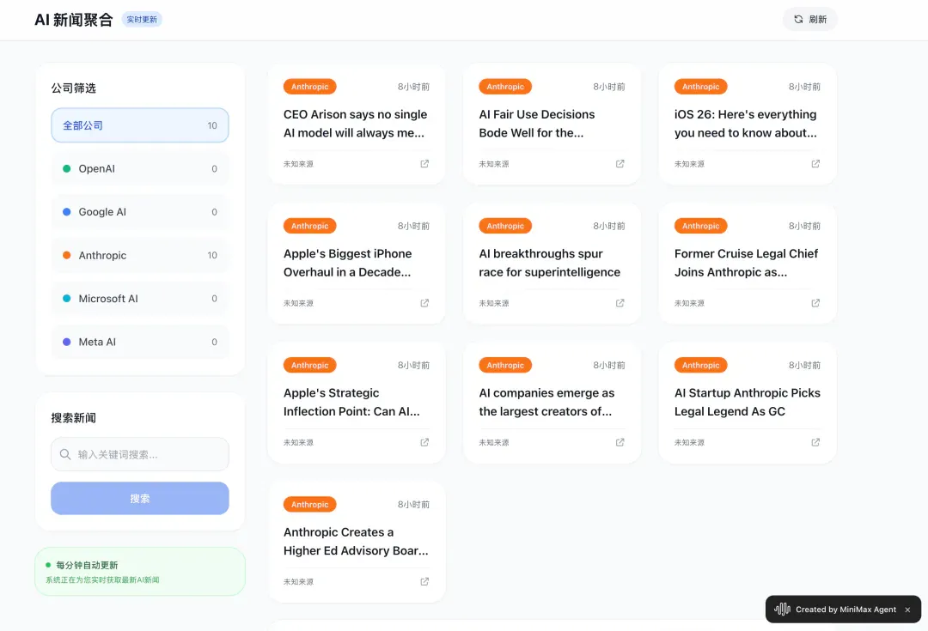Open external link on AI Fair Use card
Viewport: 928px width, 631px height.
pyautogui.click(x=620, y=164)
